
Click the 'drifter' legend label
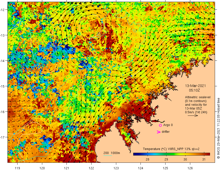(165, 132)
